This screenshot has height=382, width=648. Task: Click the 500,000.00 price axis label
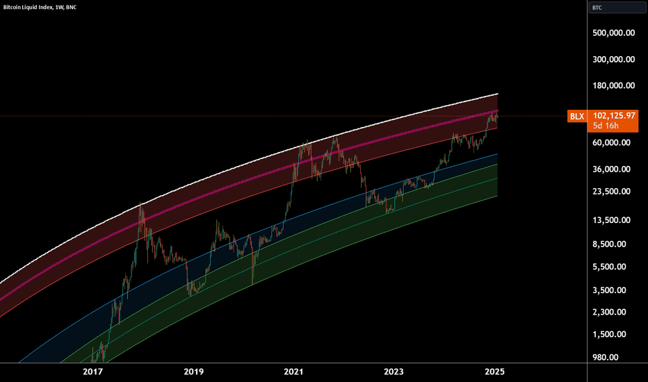click(x=613, y=33)
